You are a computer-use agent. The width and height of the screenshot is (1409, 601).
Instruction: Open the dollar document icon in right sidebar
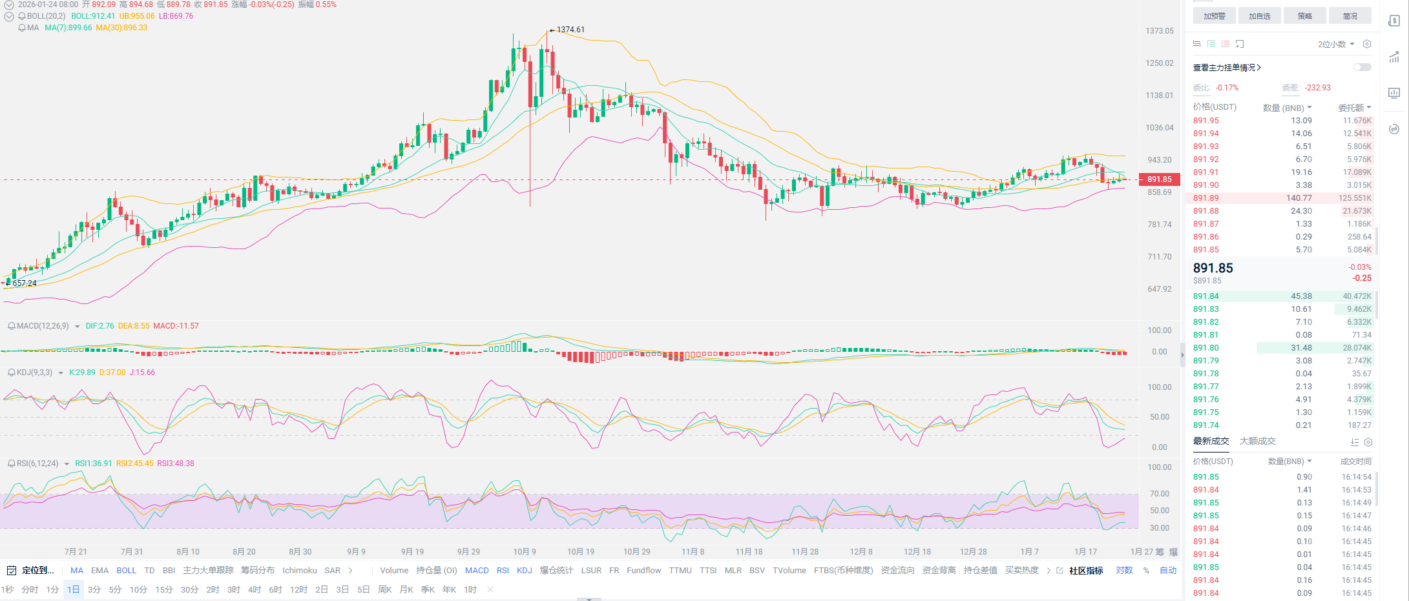point(1394,21)
